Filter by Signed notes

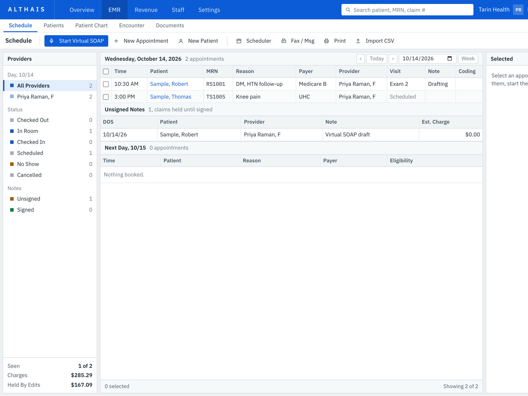click(x=50, y=210)
